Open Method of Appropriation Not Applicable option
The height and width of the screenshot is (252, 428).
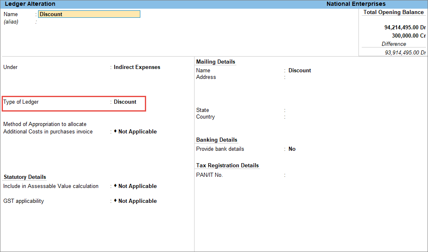137,131
